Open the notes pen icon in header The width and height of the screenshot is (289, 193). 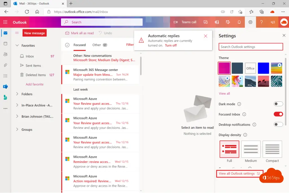228,22
